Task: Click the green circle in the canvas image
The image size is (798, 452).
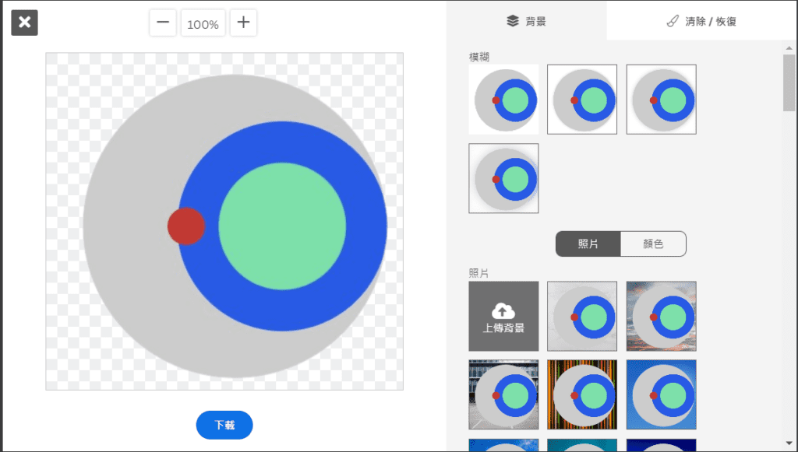Action: pyautogui.click(x=282, y=226)
